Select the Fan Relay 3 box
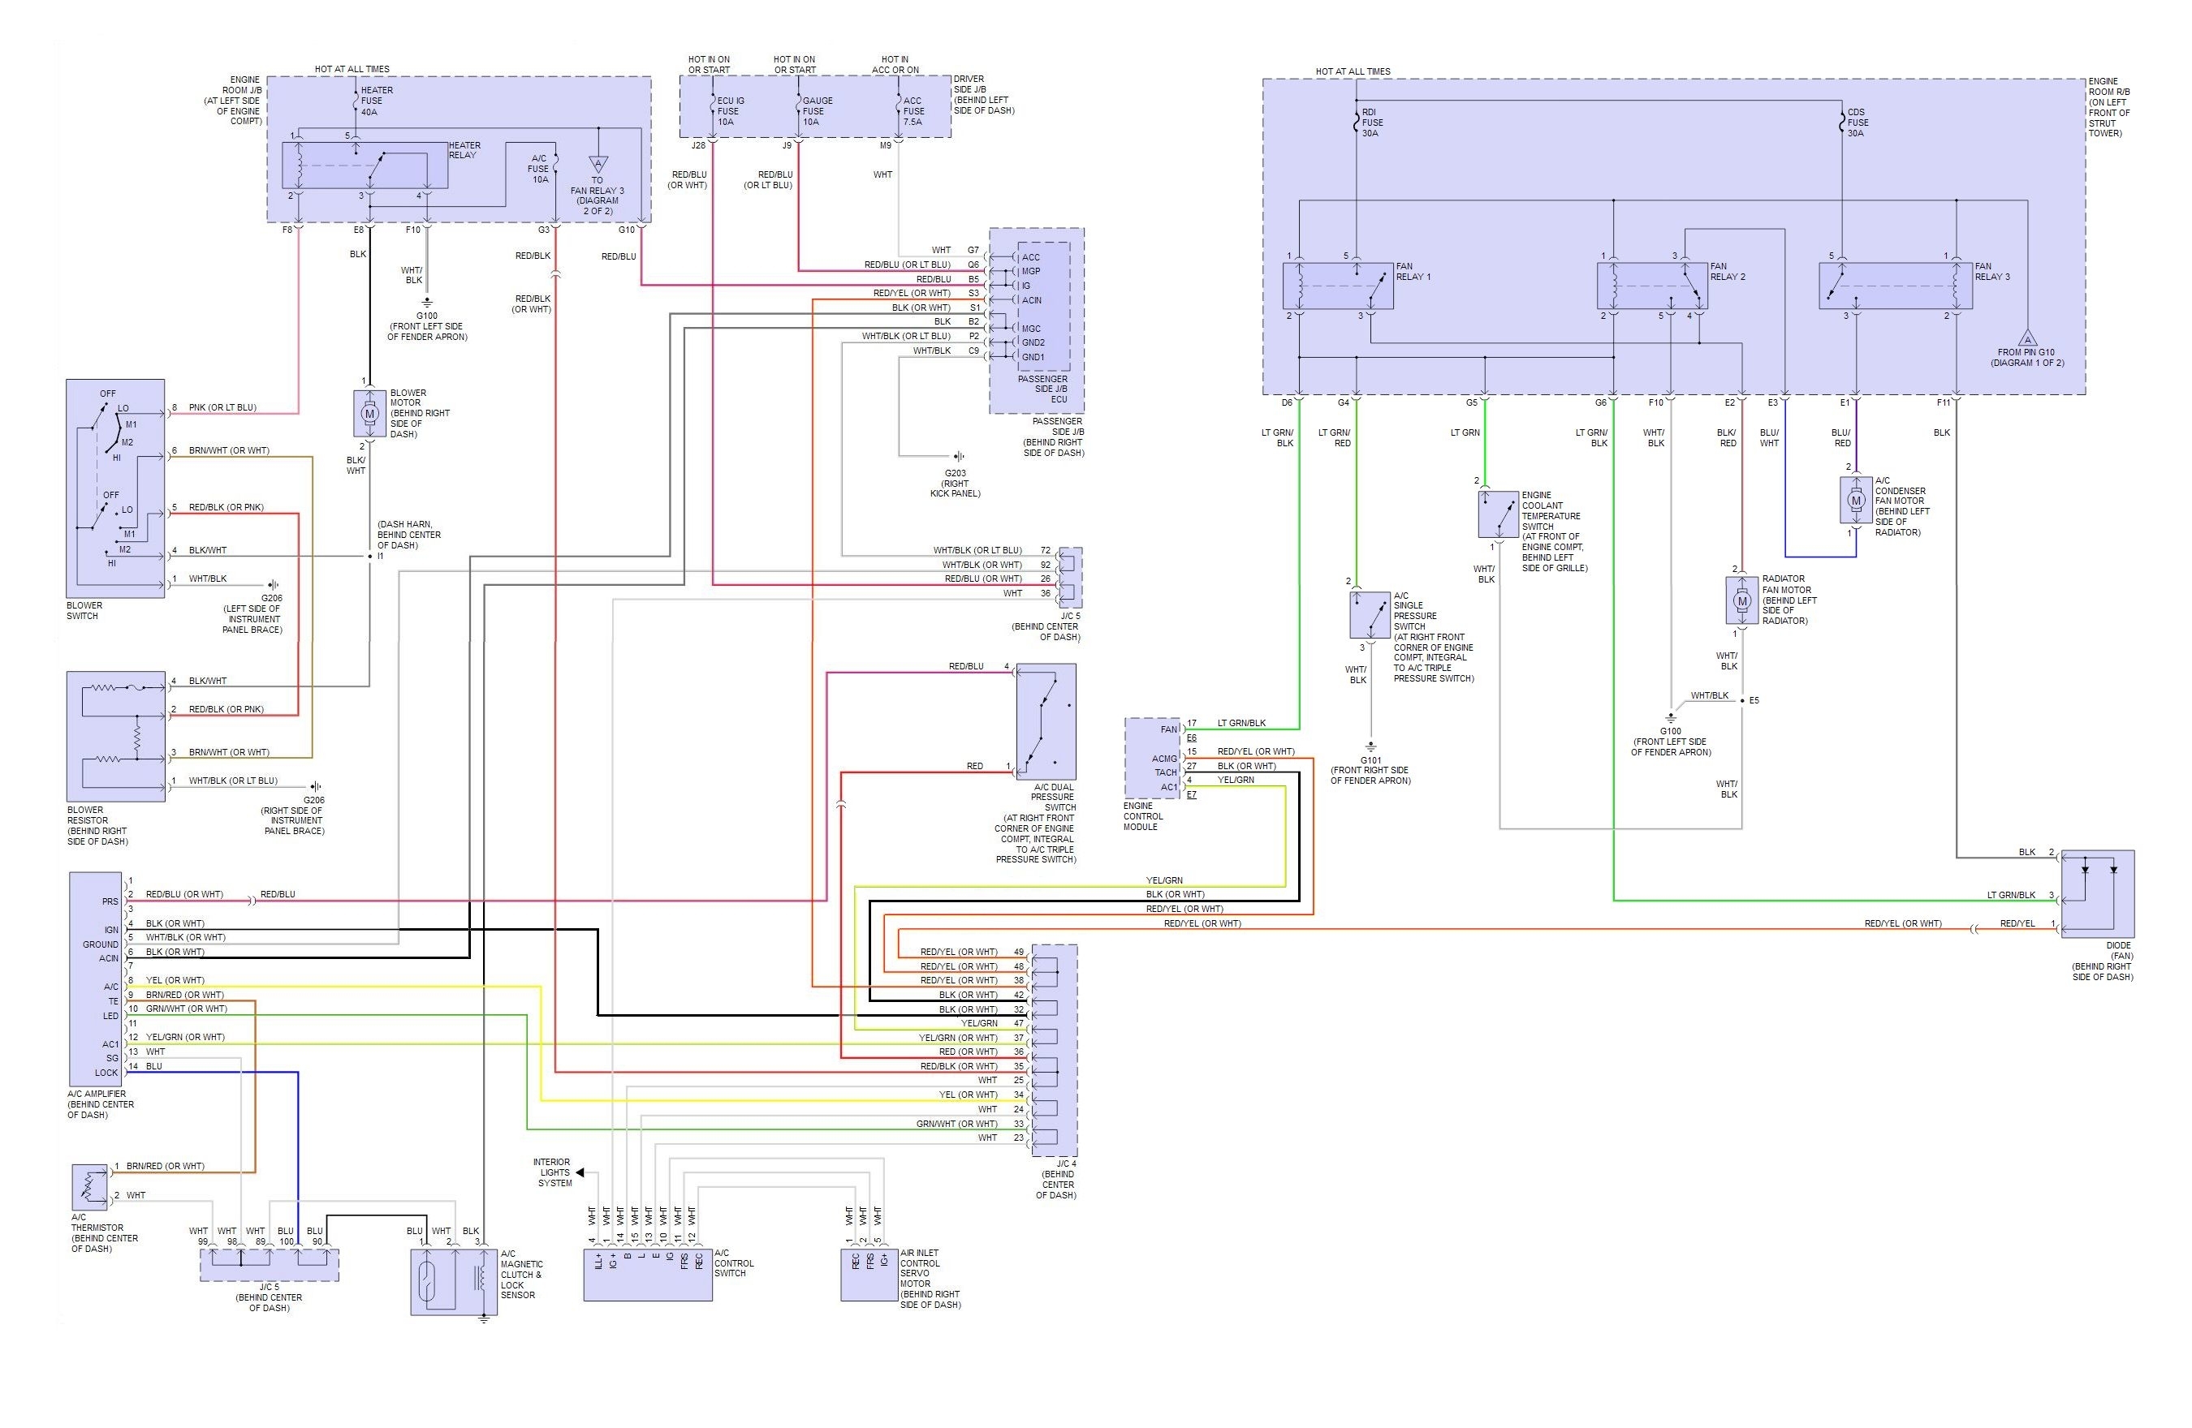 pyautogui.click(x=1896, y=286)
